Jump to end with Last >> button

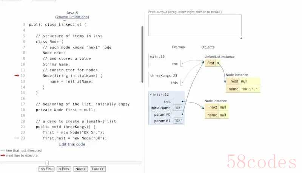click(98, 169)
